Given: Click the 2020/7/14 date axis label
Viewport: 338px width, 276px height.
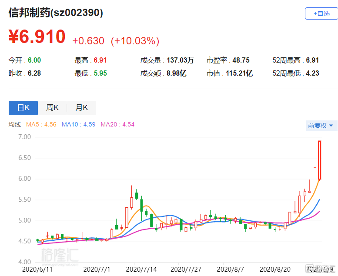Looking at the screenshot, I should tap(141, 269).
